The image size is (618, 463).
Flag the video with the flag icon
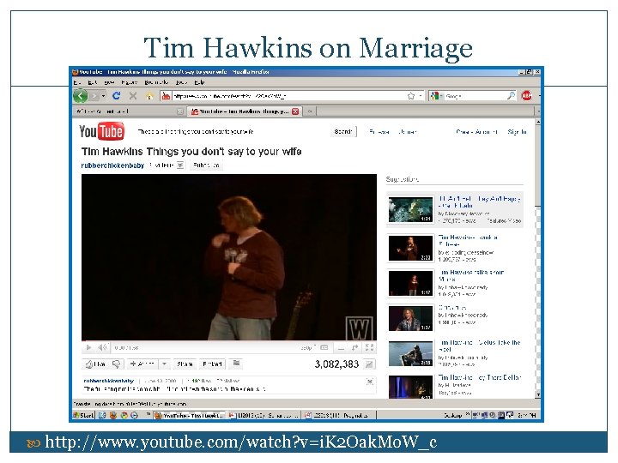coord(237,364)
